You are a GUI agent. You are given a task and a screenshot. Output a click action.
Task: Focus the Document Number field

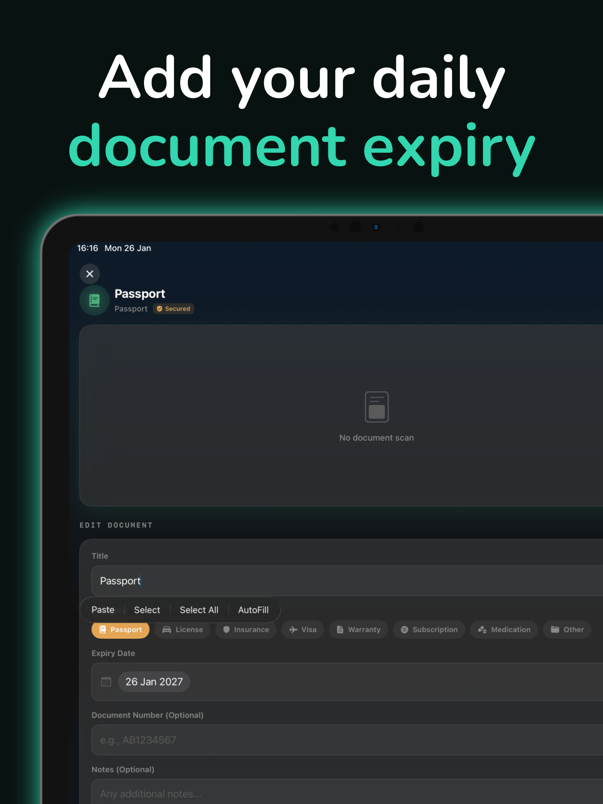347,740
